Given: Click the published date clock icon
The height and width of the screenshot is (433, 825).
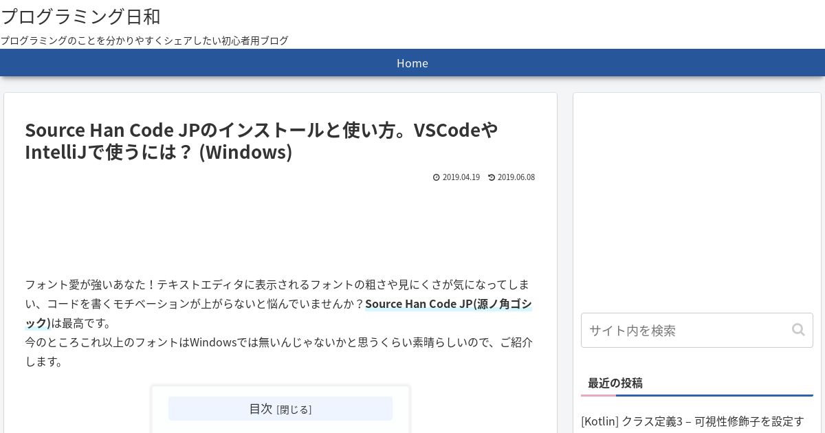Looking at the screenshot, I should (436, 177).
